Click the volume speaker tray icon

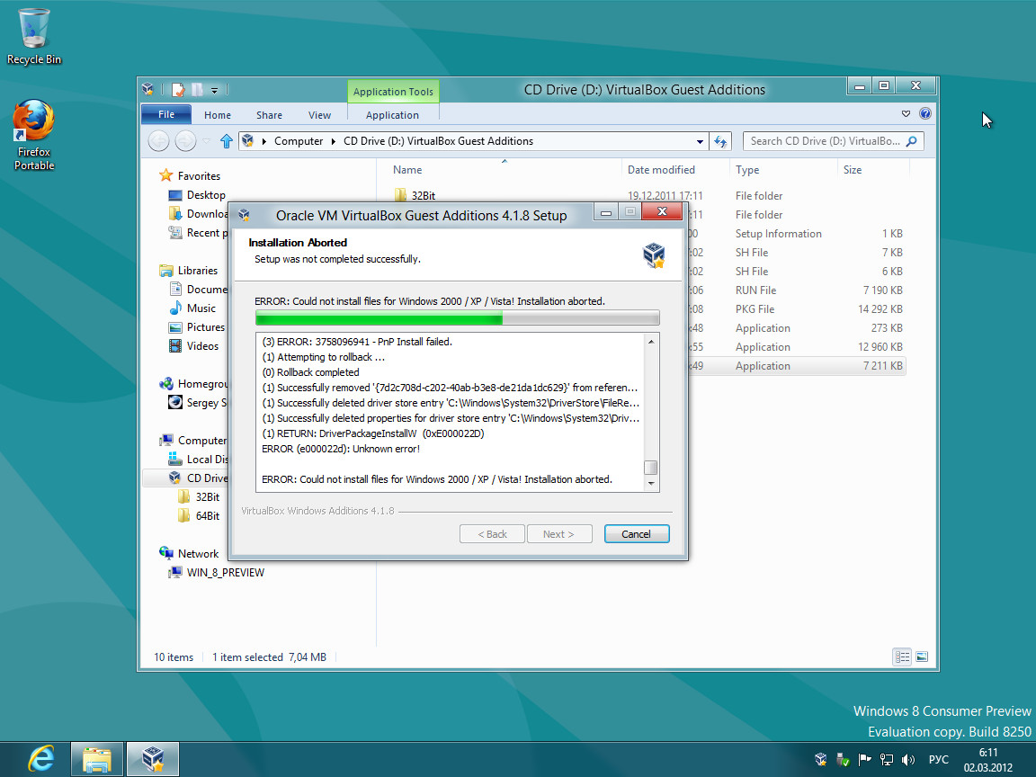pyautogui.click(x=908, y=760)
